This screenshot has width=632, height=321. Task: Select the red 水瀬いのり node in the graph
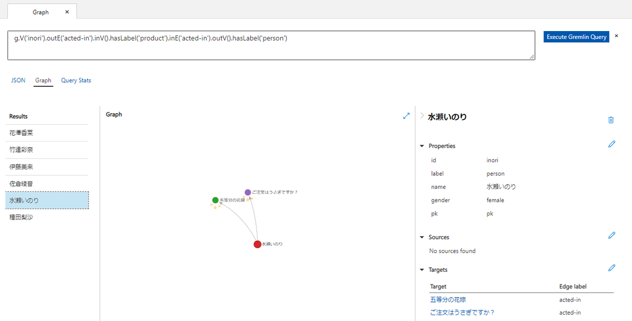click(x=257, y=244)
